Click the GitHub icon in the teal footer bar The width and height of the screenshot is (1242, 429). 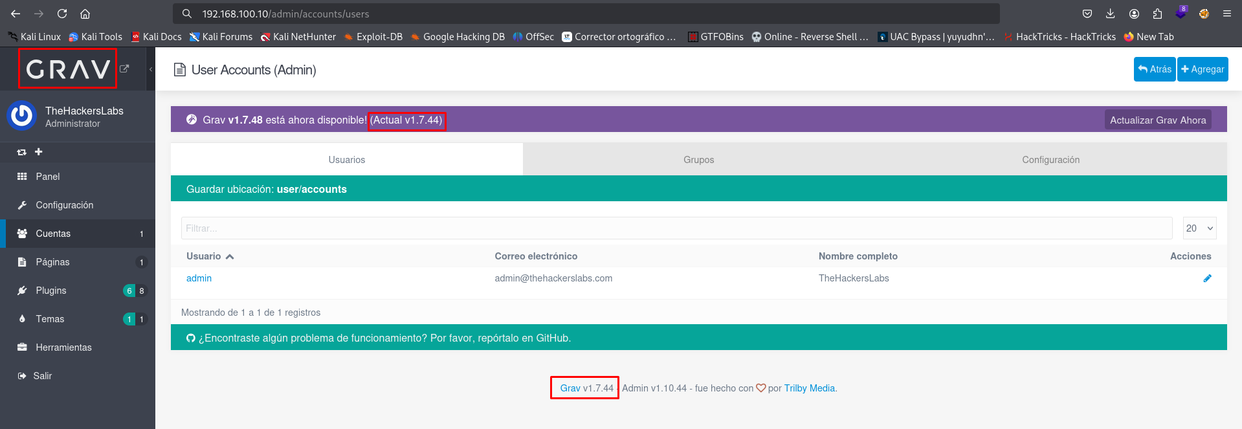191,338
